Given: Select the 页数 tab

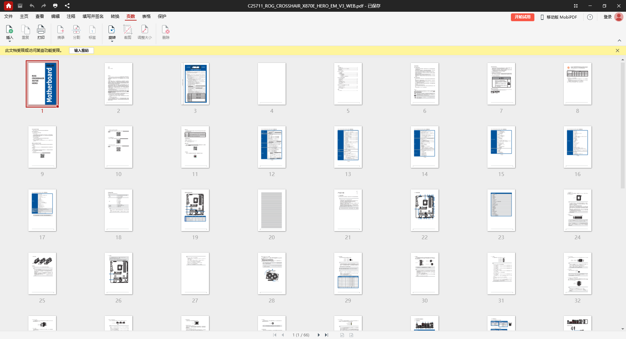Looking at the screenshot, I should click(131, 16).
